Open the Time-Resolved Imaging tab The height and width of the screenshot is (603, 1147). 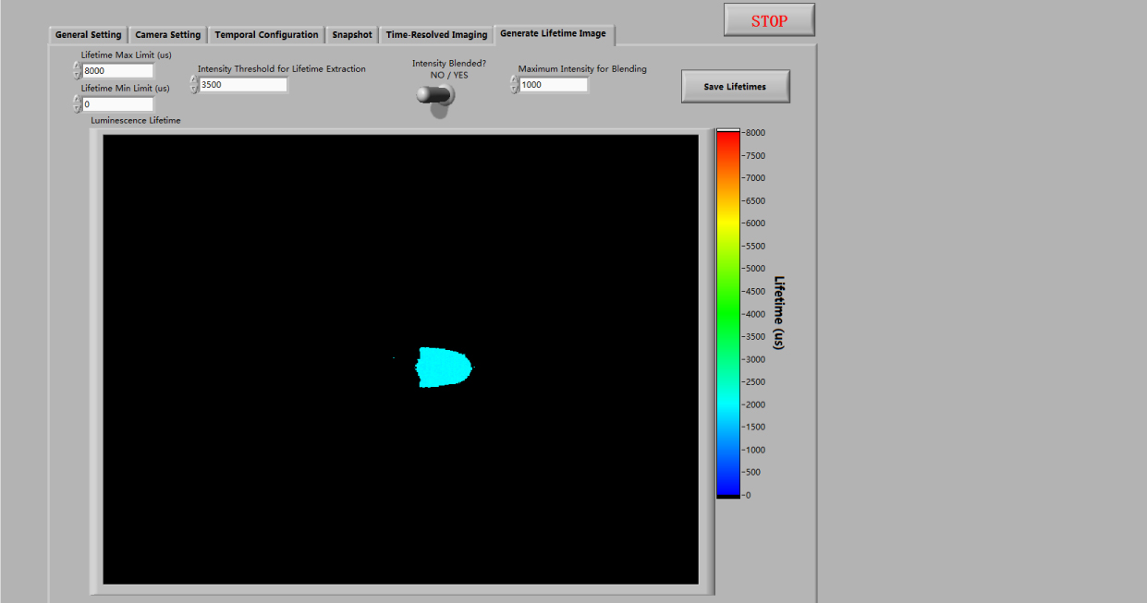[436, 35]
